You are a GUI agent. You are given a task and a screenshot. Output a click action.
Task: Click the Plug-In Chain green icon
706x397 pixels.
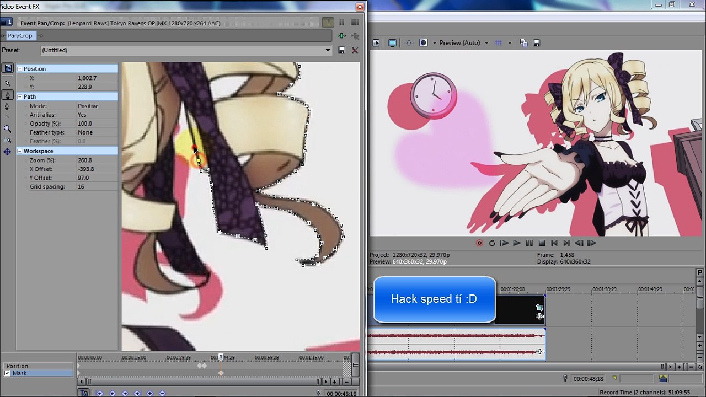pyautogui.click(x=341, y=36)
